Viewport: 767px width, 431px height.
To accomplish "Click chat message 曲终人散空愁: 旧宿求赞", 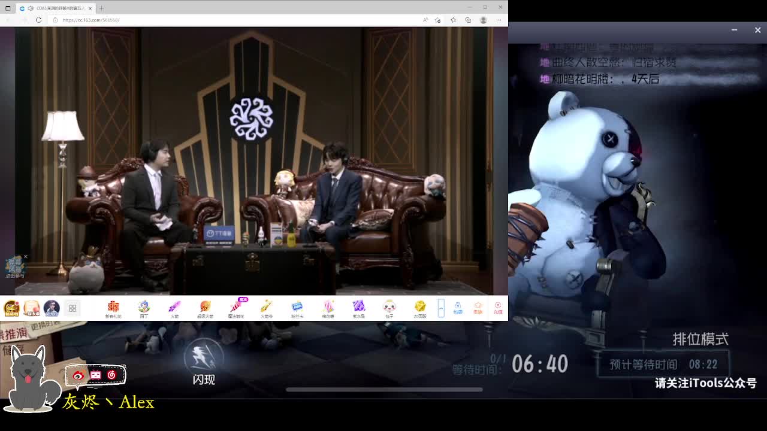I will [608, 62].
